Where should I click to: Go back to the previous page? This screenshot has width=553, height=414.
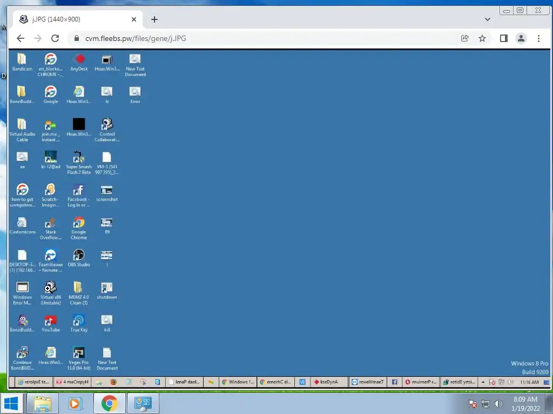[x=21, y=38]
